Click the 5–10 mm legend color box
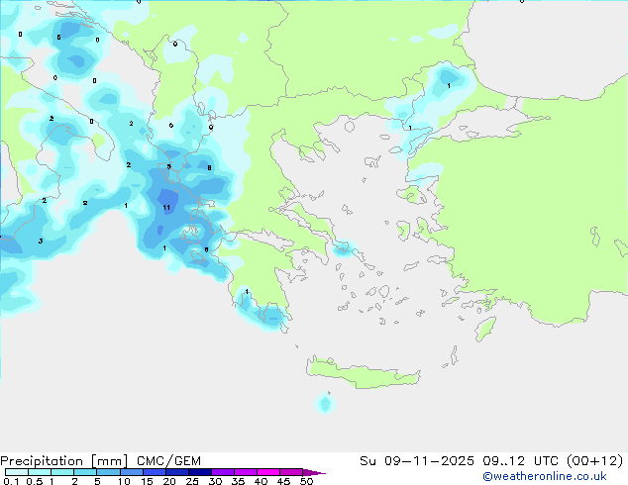This screenshot has width=628, height=485. point(108,472)
